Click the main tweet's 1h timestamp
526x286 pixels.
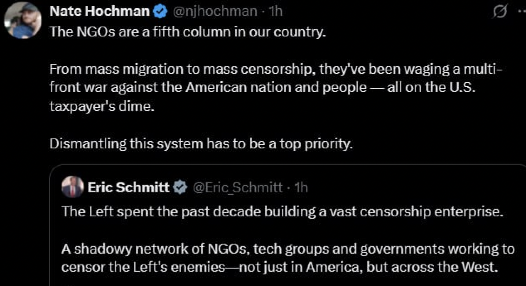(x=275, y=12)
